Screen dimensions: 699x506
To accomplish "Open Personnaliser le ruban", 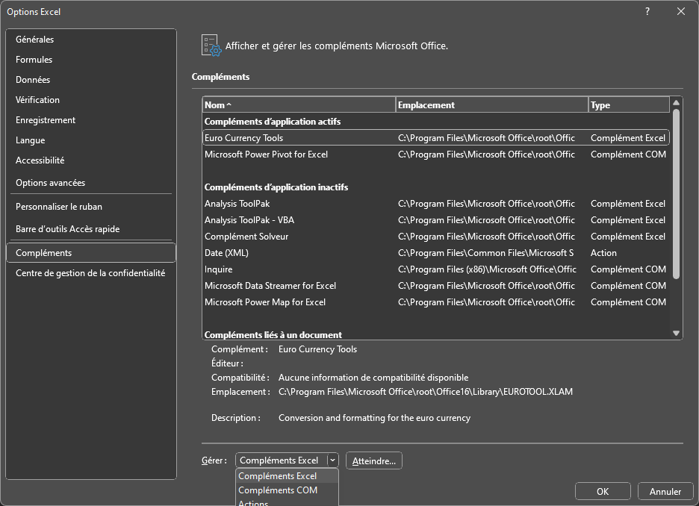I will (x=91, y=207).
